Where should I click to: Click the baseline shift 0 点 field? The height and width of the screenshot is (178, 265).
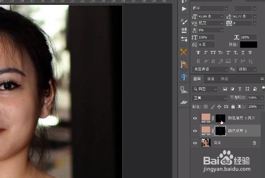click(x=207, y=45)
